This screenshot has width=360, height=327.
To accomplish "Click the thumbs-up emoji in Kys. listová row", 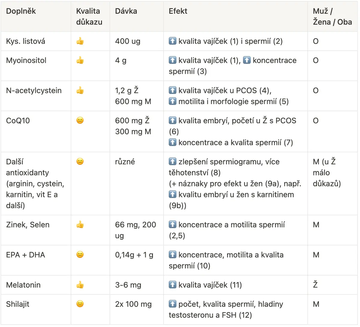I will click(80, 41).
